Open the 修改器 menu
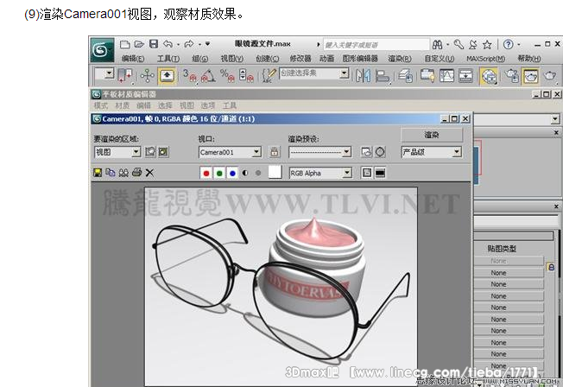Screen dimensions: 563x387 click(x=300, y=58)
